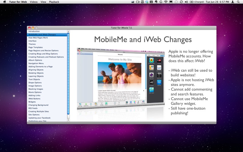This screenshot has height=152, width=243.
Task: Select MobileMe and iWeb Changes in list
Action: click(47, 35)
